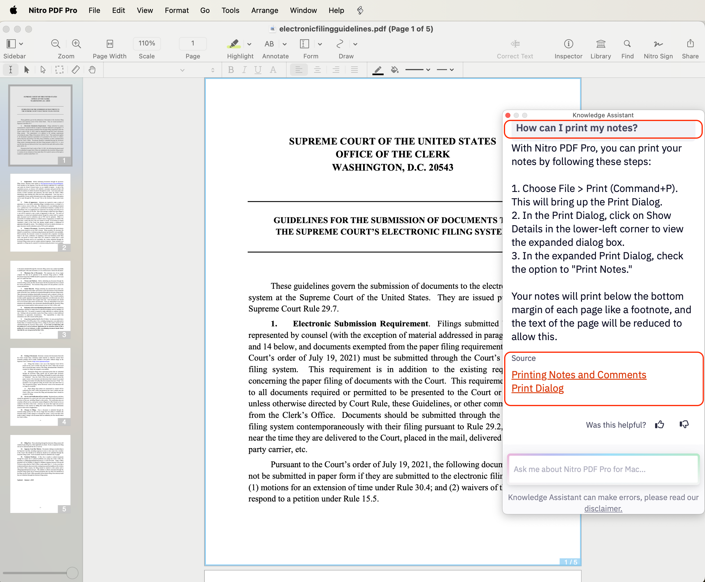This screenshot has width=705, height=582.
Task: Choose the rectangle selection tool
Action: 59,70
